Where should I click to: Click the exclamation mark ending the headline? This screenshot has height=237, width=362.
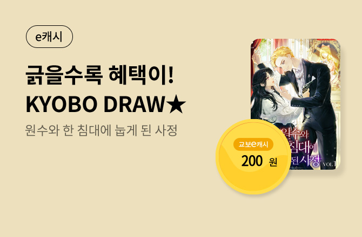171,75
